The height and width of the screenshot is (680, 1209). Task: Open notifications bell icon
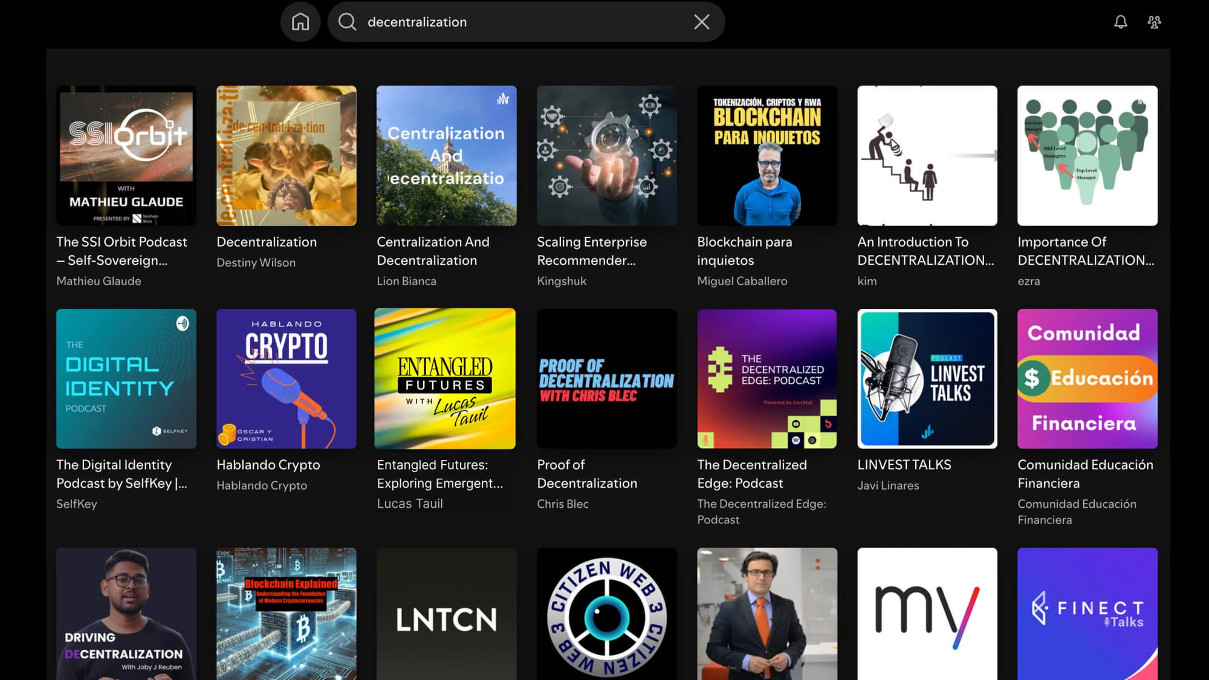1121,22
